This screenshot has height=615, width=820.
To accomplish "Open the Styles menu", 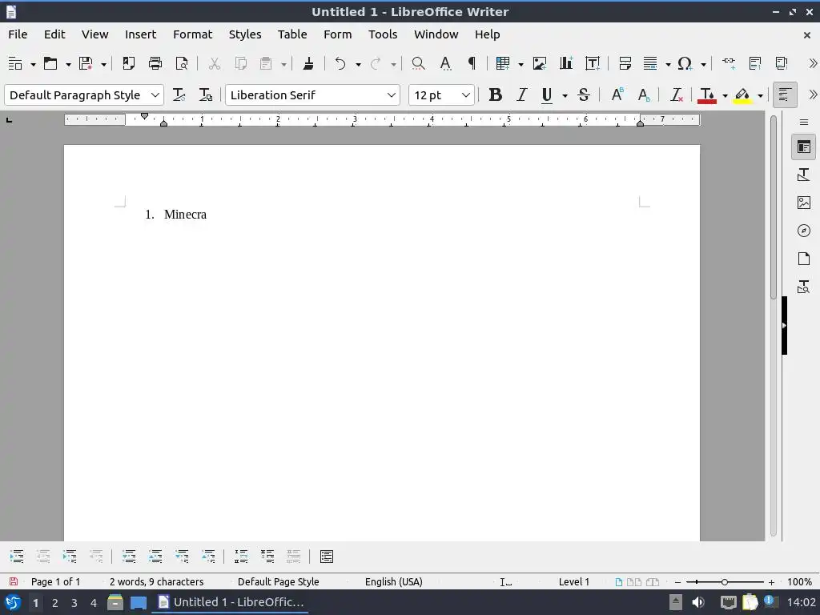I will 245,34.
